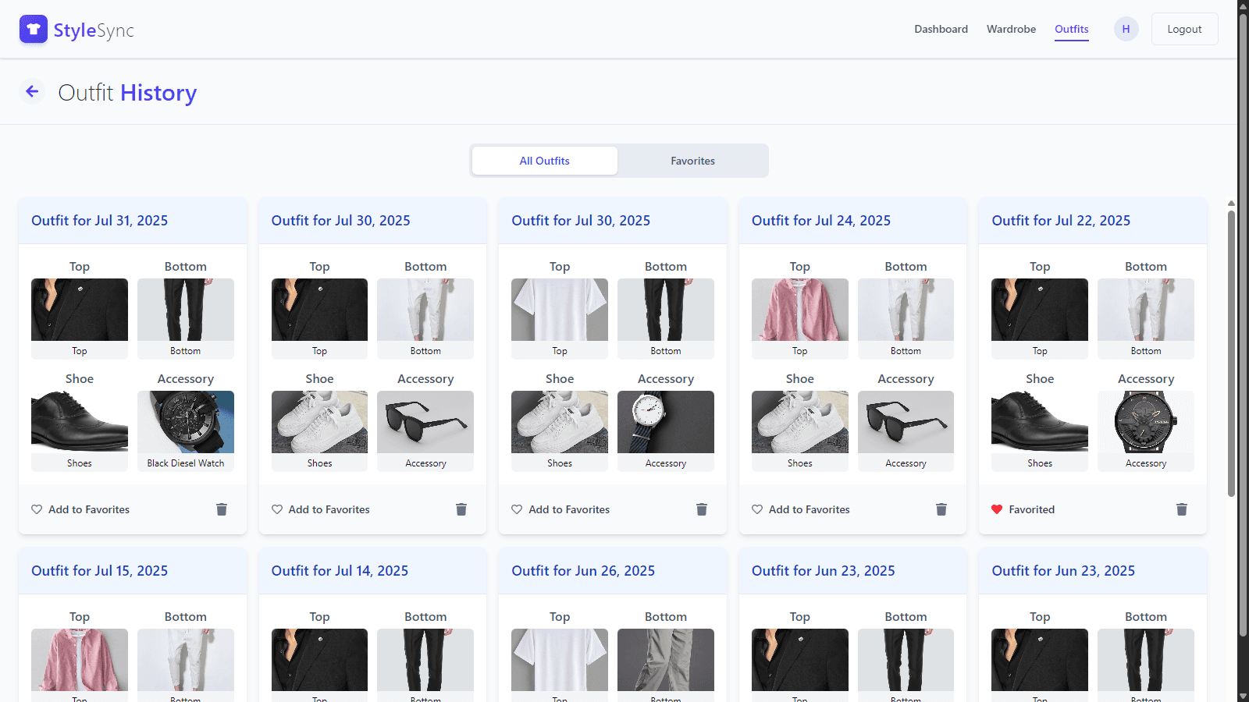Click the outfit list inner scrollbar
1249x702 pixels.
pos(1231,355)
